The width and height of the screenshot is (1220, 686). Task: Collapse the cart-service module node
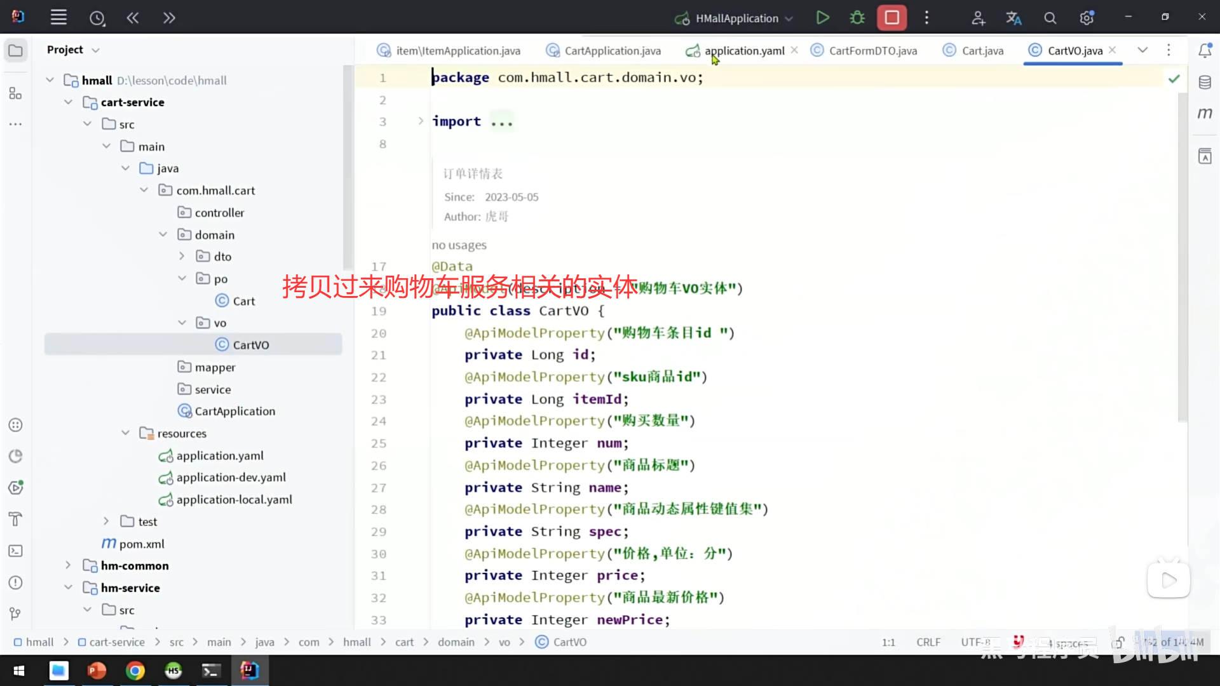click(x=69, y=102)
